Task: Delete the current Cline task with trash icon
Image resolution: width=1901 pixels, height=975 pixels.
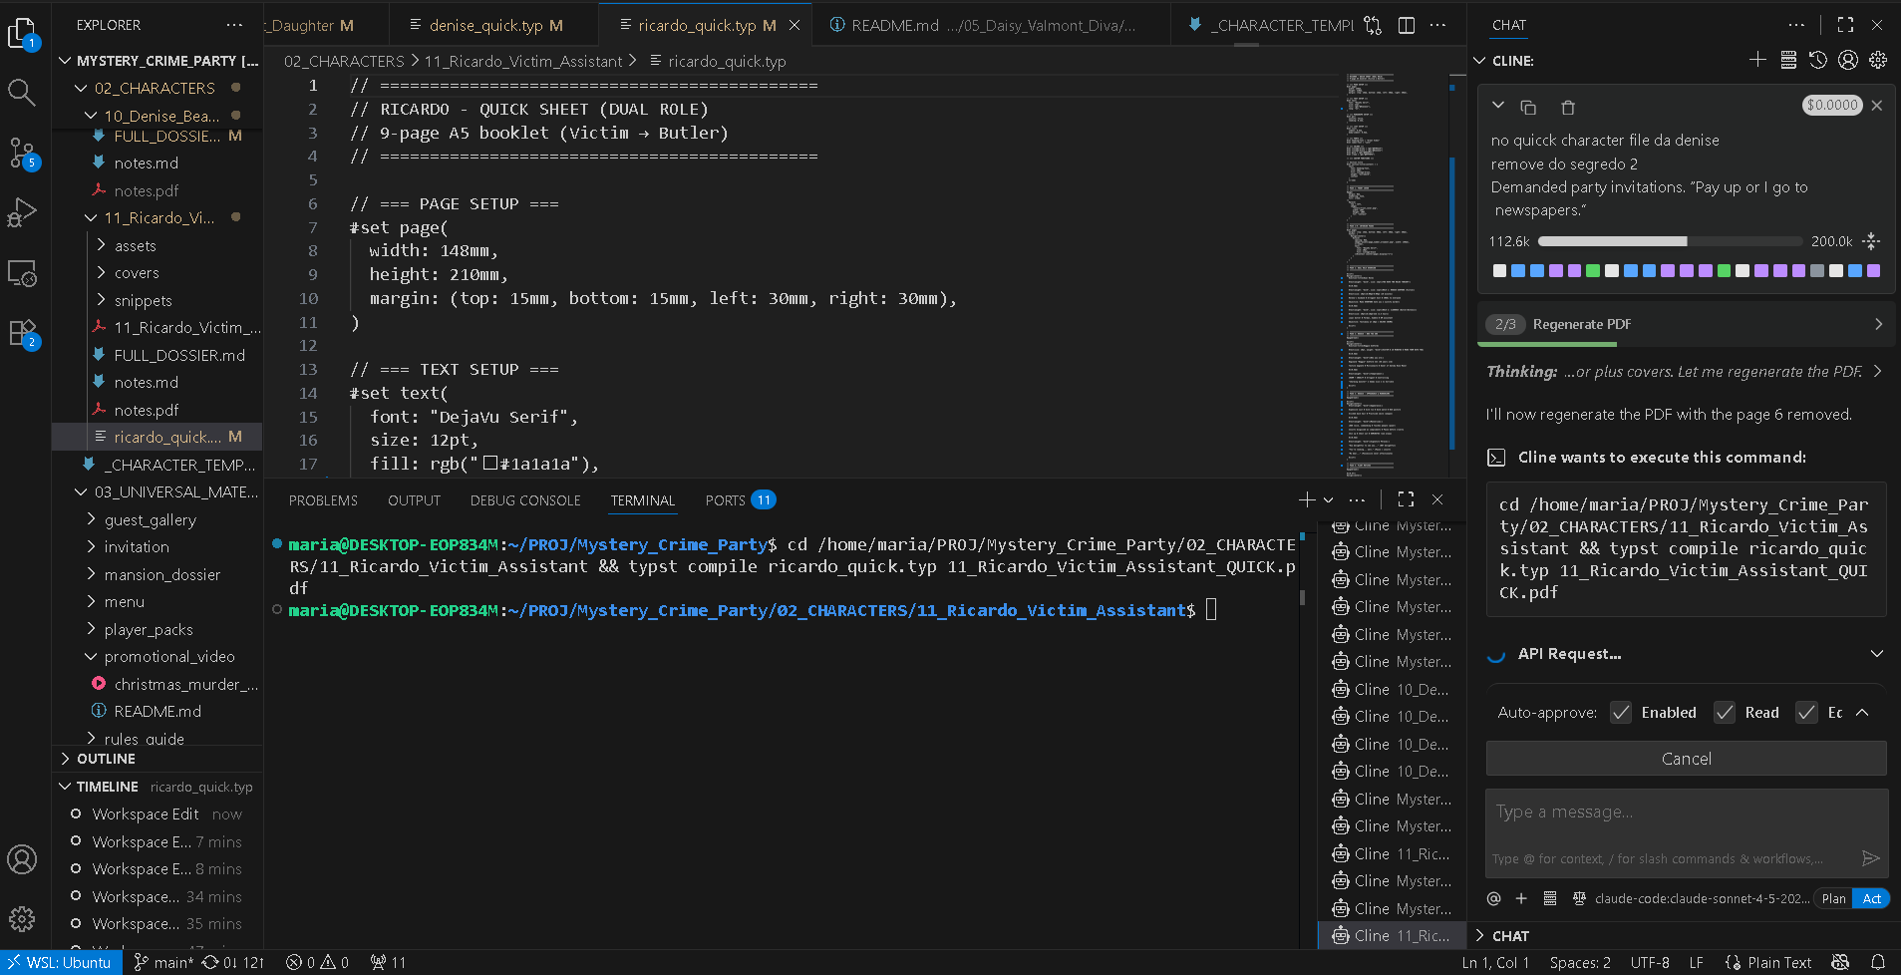Action: [x=1567, y=107]
